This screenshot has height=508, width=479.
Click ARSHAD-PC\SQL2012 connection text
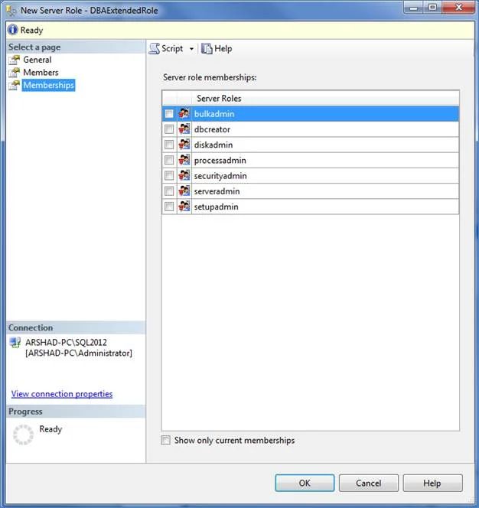[66, 343]
